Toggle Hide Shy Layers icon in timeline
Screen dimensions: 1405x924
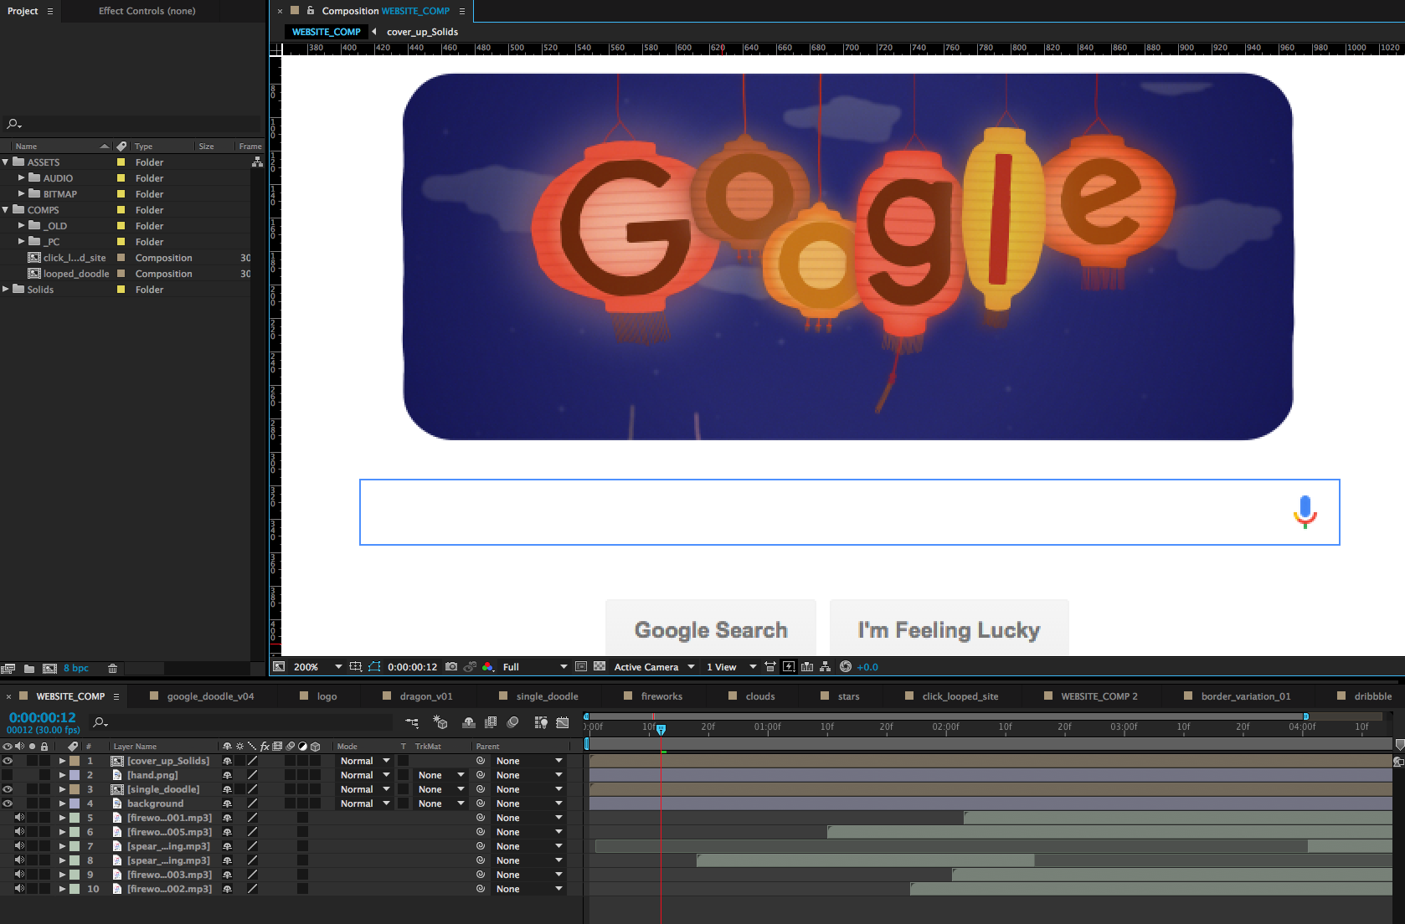[469, 722]
